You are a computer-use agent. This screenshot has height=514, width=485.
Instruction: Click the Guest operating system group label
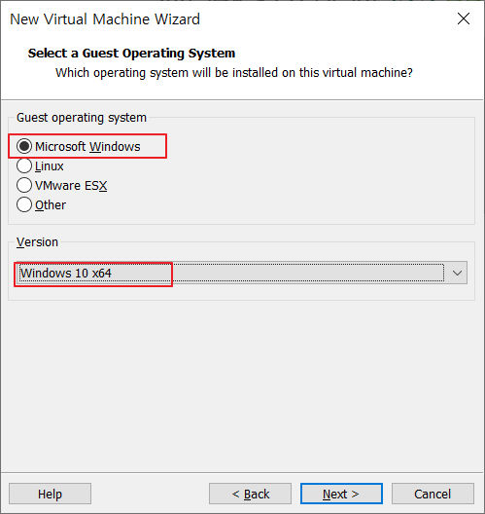(82, 118)
